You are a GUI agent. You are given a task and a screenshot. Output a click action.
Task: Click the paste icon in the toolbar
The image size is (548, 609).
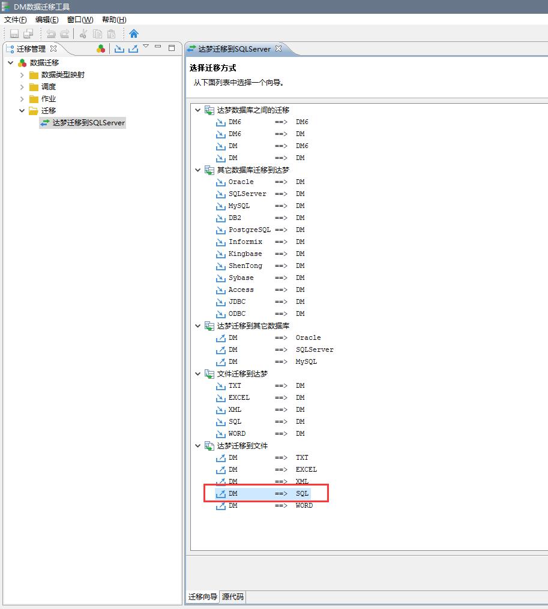[111, 34]
